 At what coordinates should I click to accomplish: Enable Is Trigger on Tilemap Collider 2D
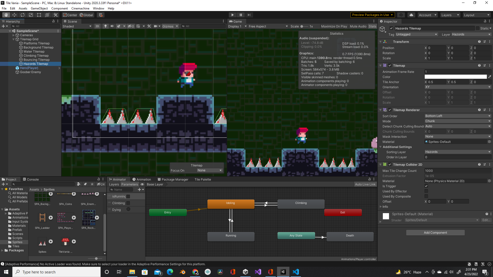426,186
